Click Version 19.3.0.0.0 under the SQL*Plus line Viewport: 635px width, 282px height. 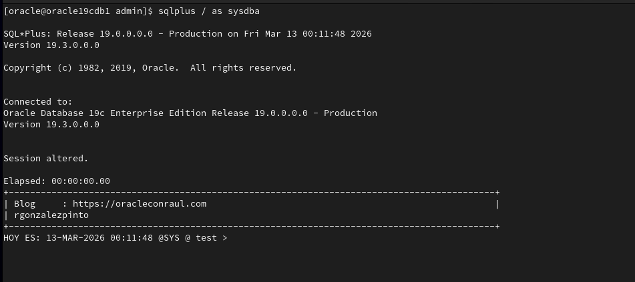coord(51,45)
